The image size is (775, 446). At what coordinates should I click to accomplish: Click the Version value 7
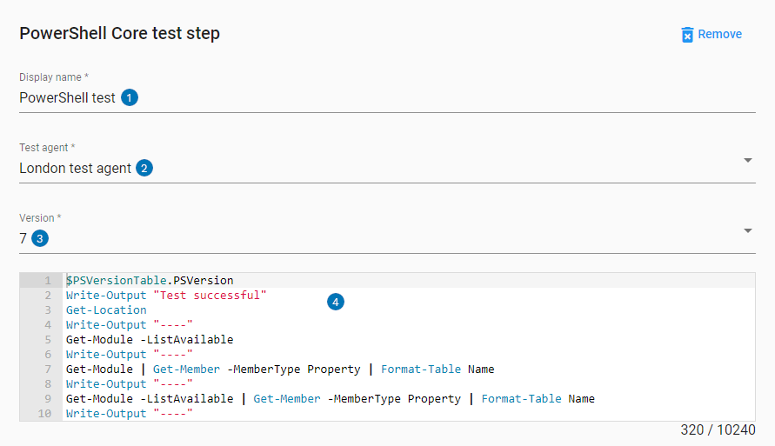tap(23, 238)
